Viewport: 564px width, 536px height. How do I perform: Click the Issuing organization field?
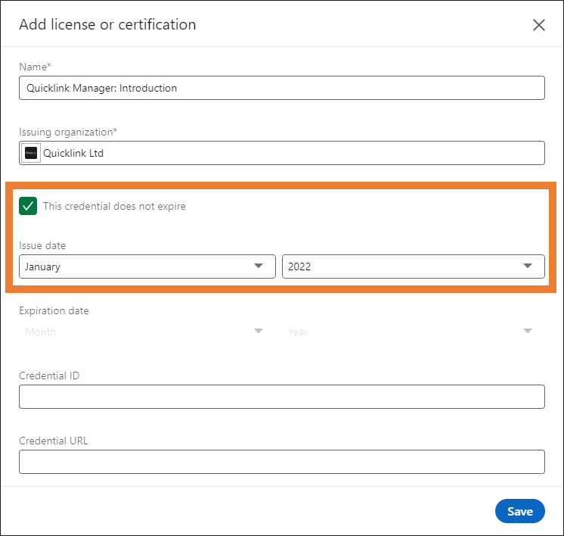[x=282, y=153]
